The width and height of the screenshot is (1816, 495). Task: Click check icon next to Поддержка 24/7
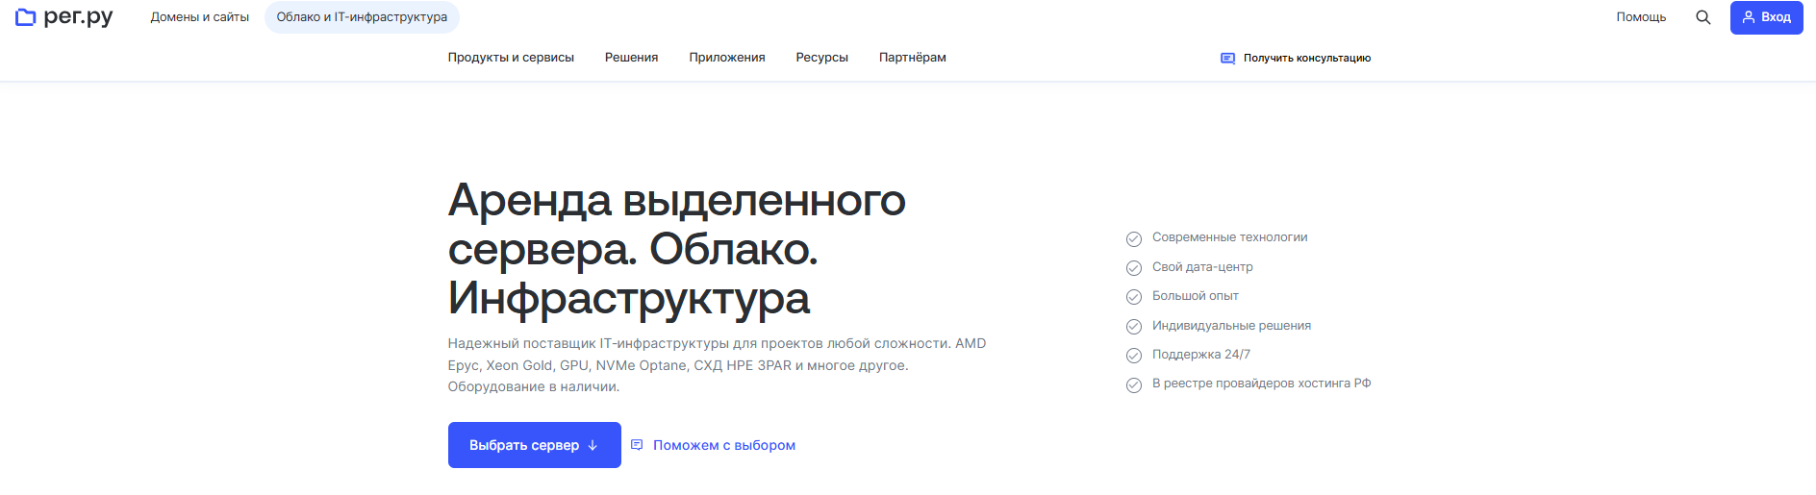pyautogui.click(x=1134, y=356)
